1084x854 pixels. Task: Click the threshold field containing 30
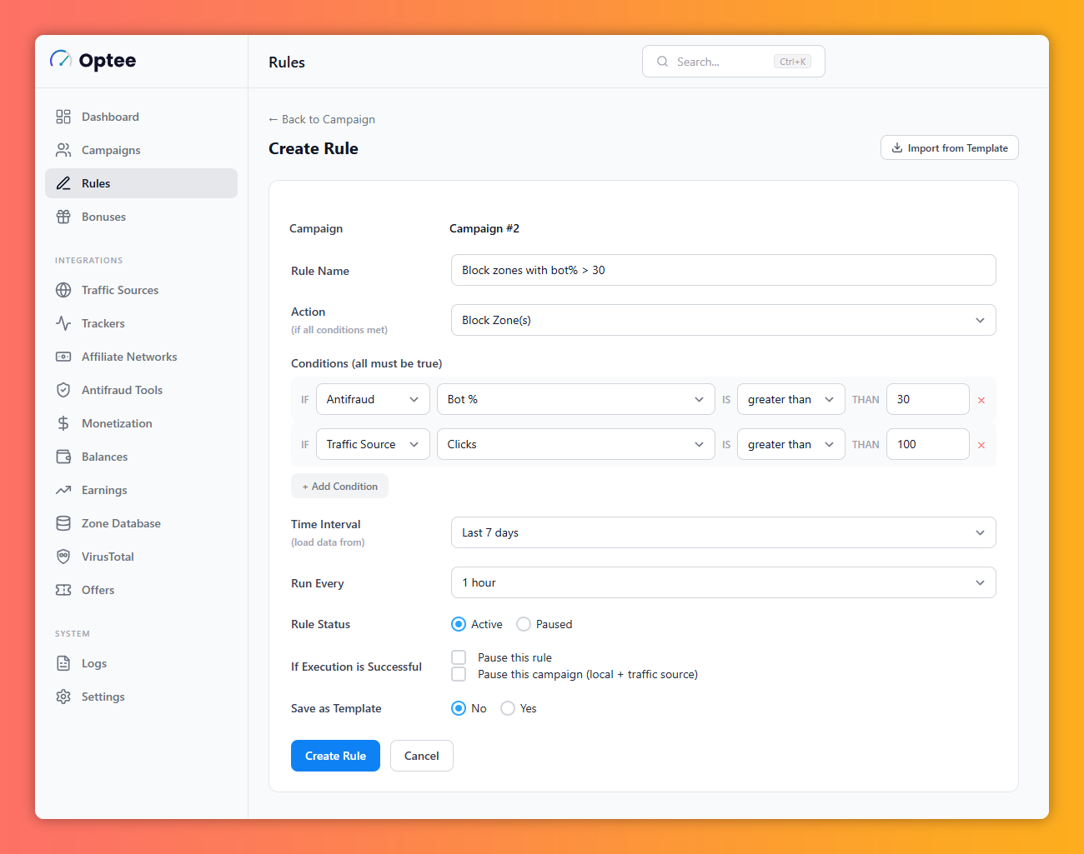928,399
